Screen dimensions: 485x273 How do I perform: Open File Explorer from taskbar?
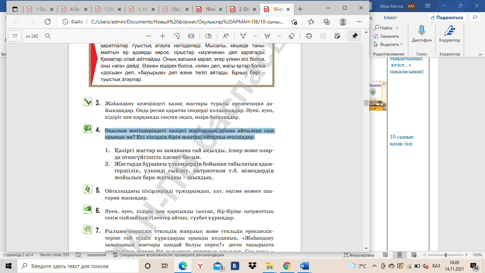[270, 266]
